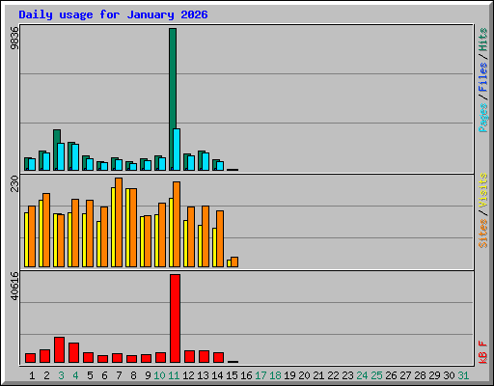Image resolution: width=494 pixels, height=386 pixels.
Task: Click green day 24 on the x-axis
Action: point(362,375)
